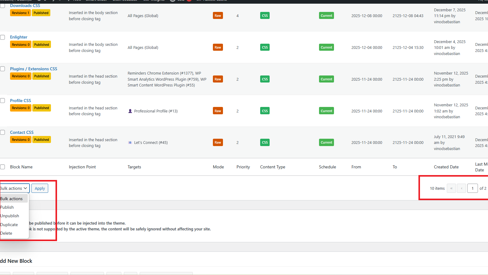Open the Profile CSS block link

coord(20,101)
